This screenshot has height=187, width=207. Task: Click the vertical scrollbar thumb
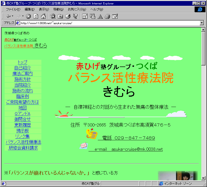click(x=203, y=49)
